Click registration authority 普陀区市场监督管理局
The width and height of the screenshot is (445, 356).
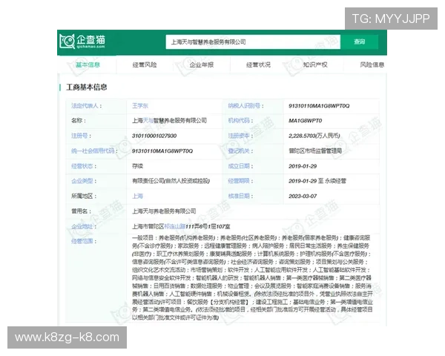(x=315, y=151)
